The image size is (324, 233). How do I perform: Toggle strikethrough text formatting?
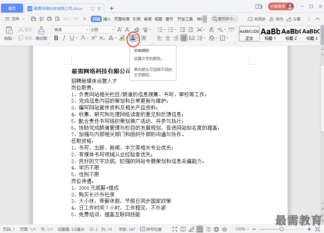click(83, 38)
